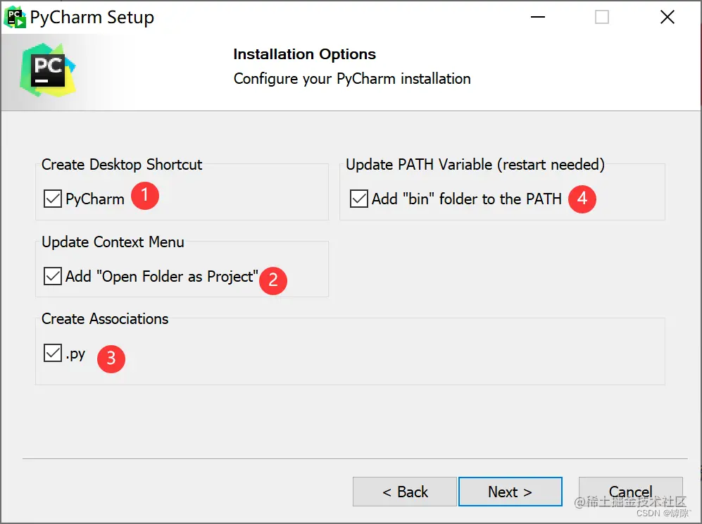Click the red circle numbered 4

(582, 199)
